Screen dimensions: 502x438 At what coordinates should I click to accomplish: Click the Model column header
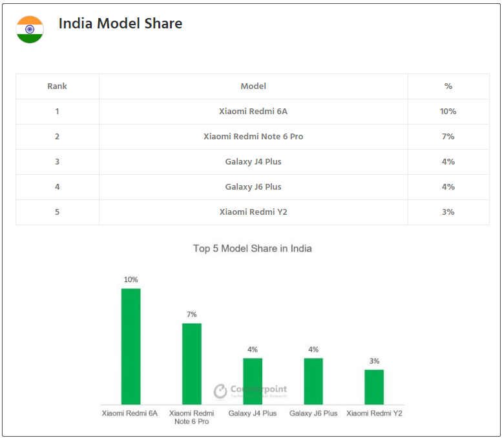coord(253,86)
